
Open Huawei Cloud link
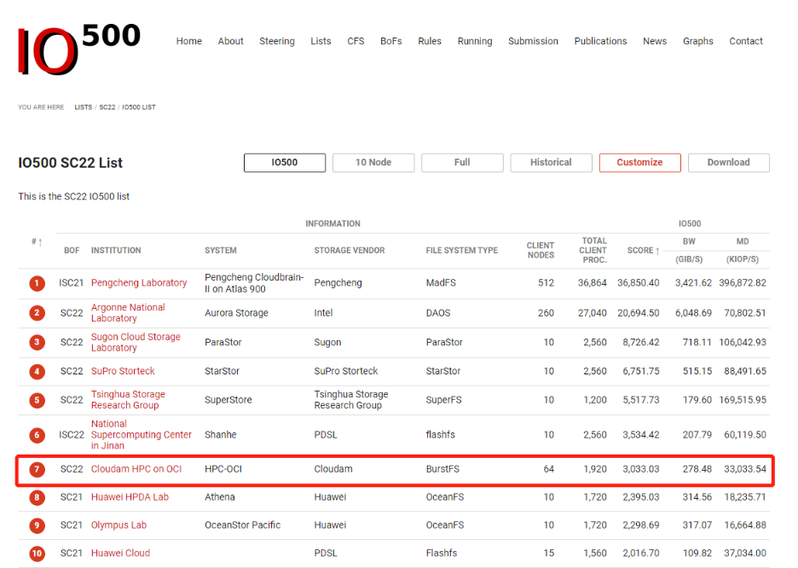(120, 554)
